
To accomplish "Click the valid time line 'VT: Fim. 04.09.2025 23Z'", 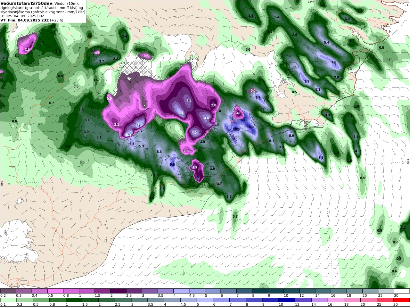I will click(x=24, y=20).
